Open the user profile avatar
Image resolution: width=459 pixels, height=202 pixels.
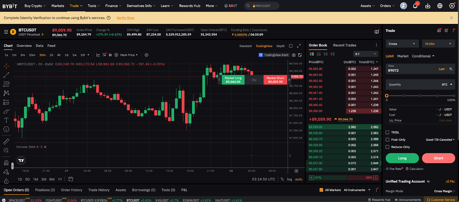[x=403, y=6]
